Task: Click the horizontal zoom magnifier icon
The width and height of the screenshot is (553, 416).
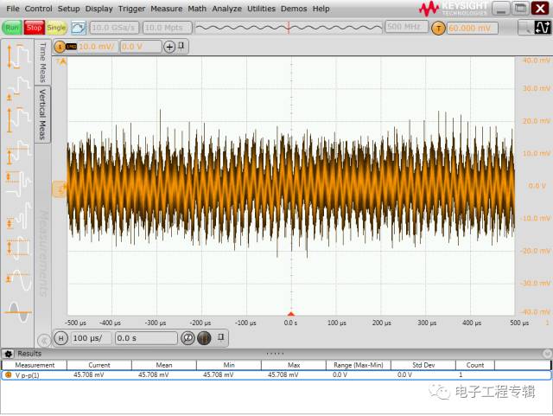Action: pyautogui.click(x=188, y=338)
